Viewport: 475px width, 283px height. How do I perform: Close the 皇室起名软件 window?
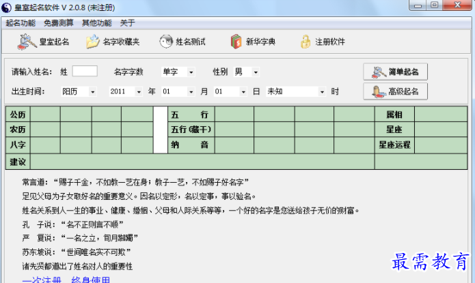[x=457, y=5]
